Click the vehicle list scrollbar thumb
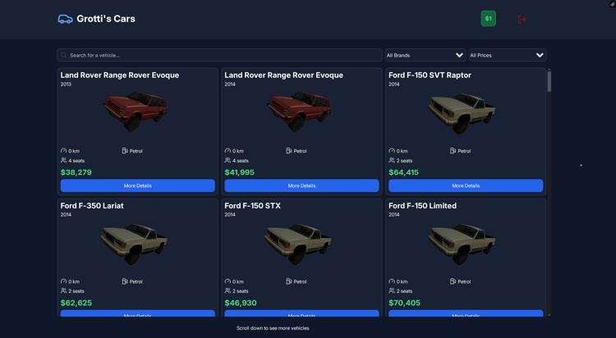The width and height of the screenshot is (616, 338). point(549,81)
